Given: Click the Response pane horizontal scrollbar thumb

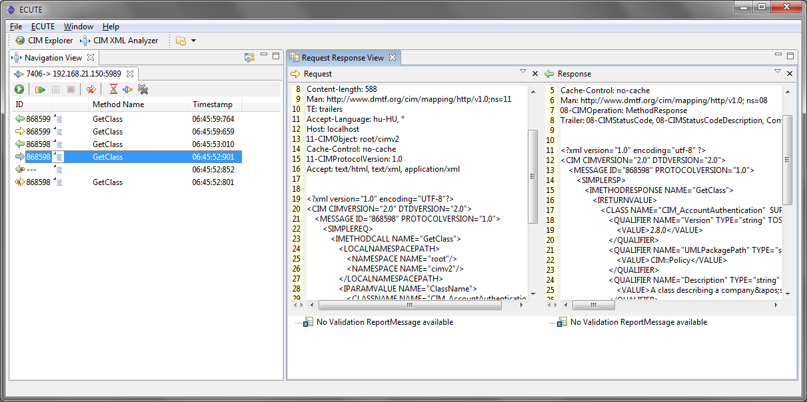Looking at the screenshot, I should (593, 305).
